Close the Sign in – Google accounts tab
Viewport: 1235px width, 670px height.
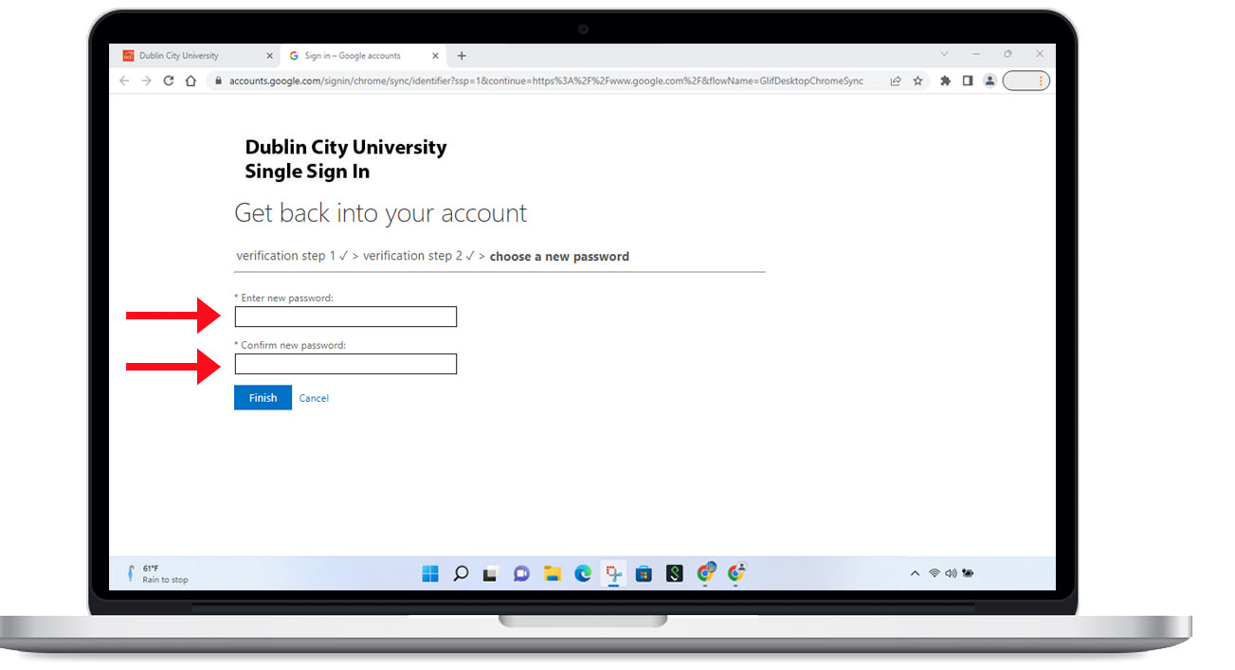point(436,56)
